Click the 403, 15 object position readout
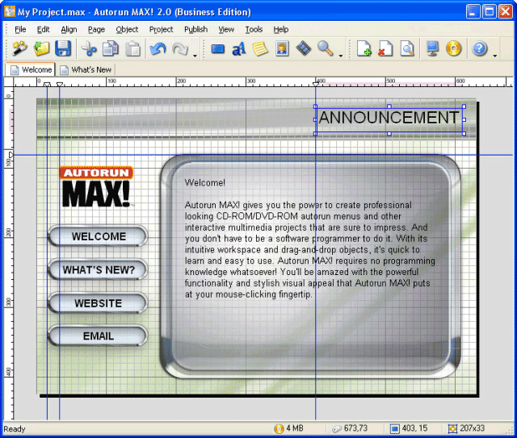Screen dimensions: 517x438 pos(409,428)
